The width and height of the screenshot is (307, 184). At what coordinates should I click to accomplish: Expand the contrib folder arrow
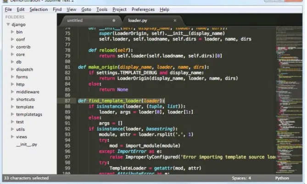[12, 47]
